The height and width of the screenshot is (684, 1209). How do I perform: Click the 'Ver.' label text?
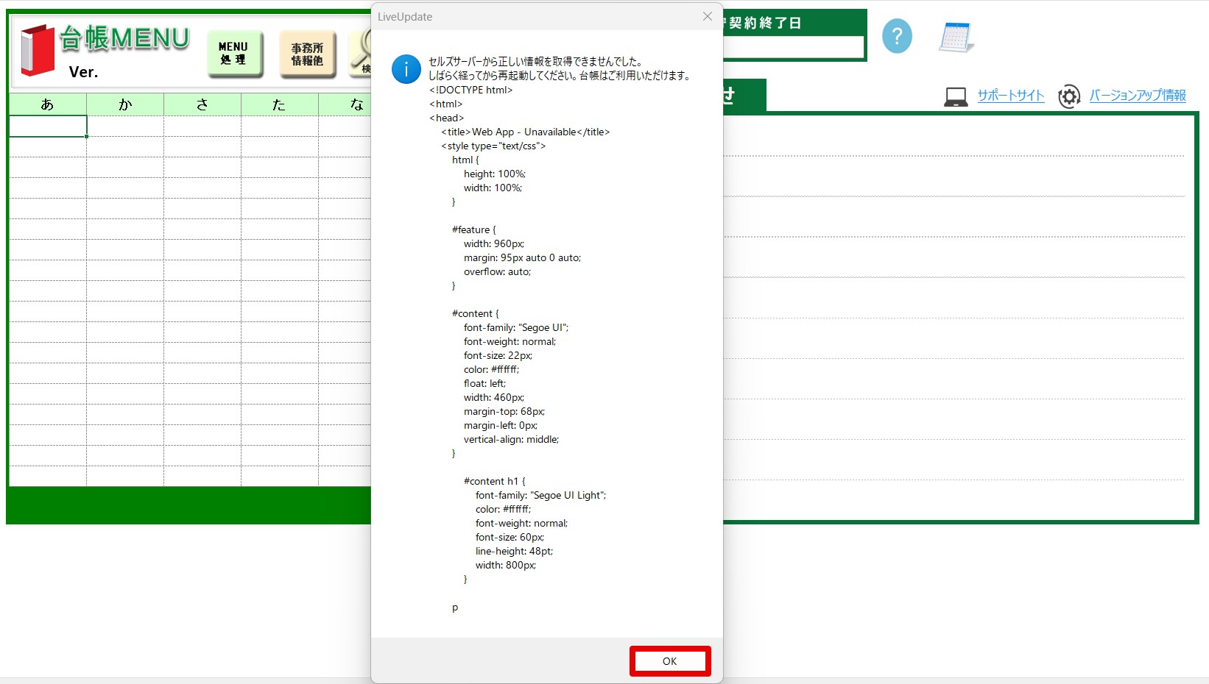click(x=83, y=72)
